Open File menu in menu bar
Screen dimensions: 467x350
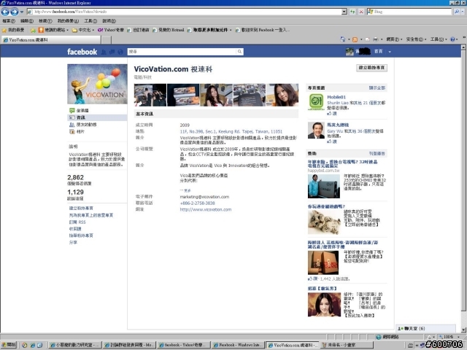click(x=8, y=21)
